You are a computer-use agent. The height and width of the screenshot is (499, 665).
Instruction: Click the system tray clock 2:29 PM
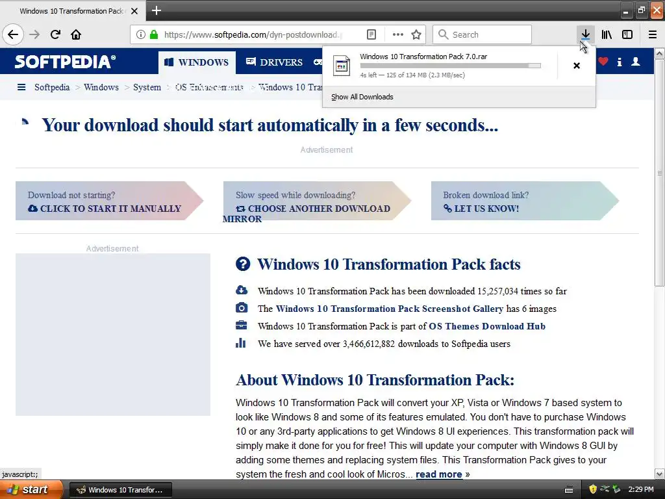pyautogui.click(x=641, y=489)
